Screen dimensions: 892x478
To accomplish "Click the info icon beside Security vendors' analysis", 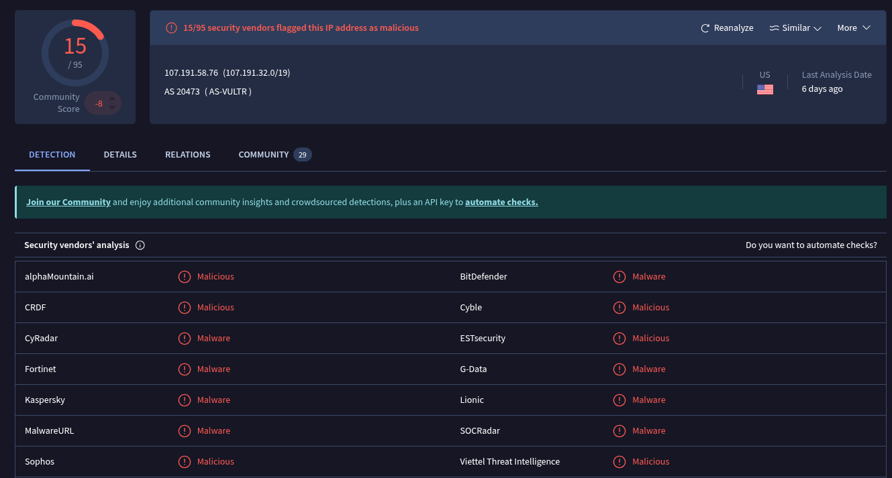I will coord(140,245).
